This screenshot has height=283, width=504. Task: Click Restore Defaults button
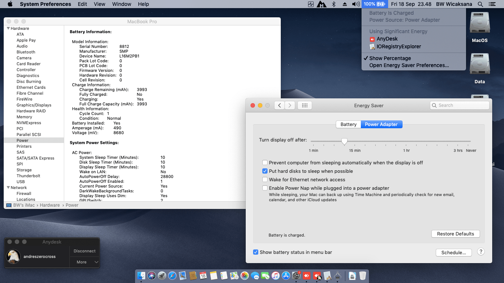[x=455, y=234]
